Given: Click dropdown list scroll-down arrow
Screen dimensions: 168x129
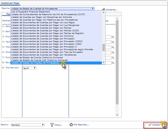Looking at the screenshot, I should click(x=103, y=62).
